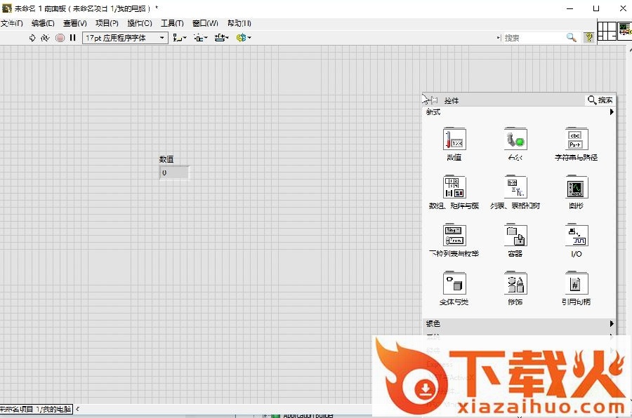
Task: Click the 数值 numeric input field
Action: 174,173
